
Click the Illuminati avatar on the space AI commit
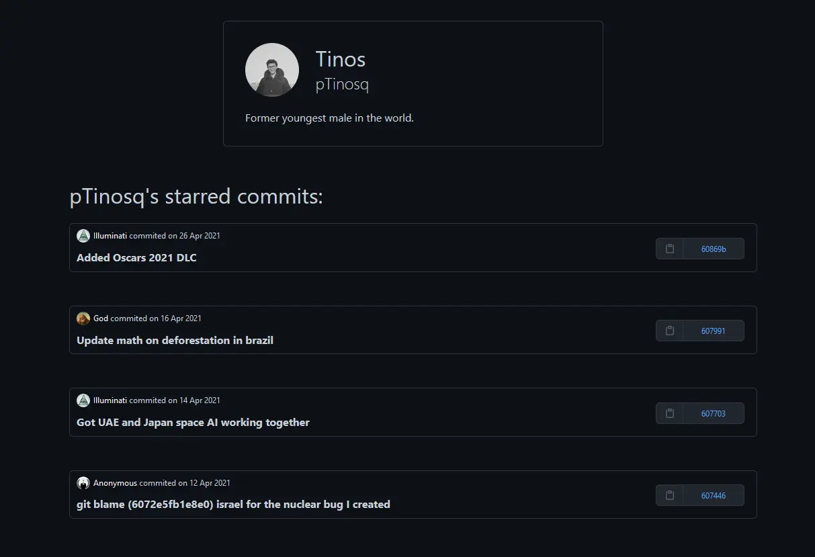83,400
